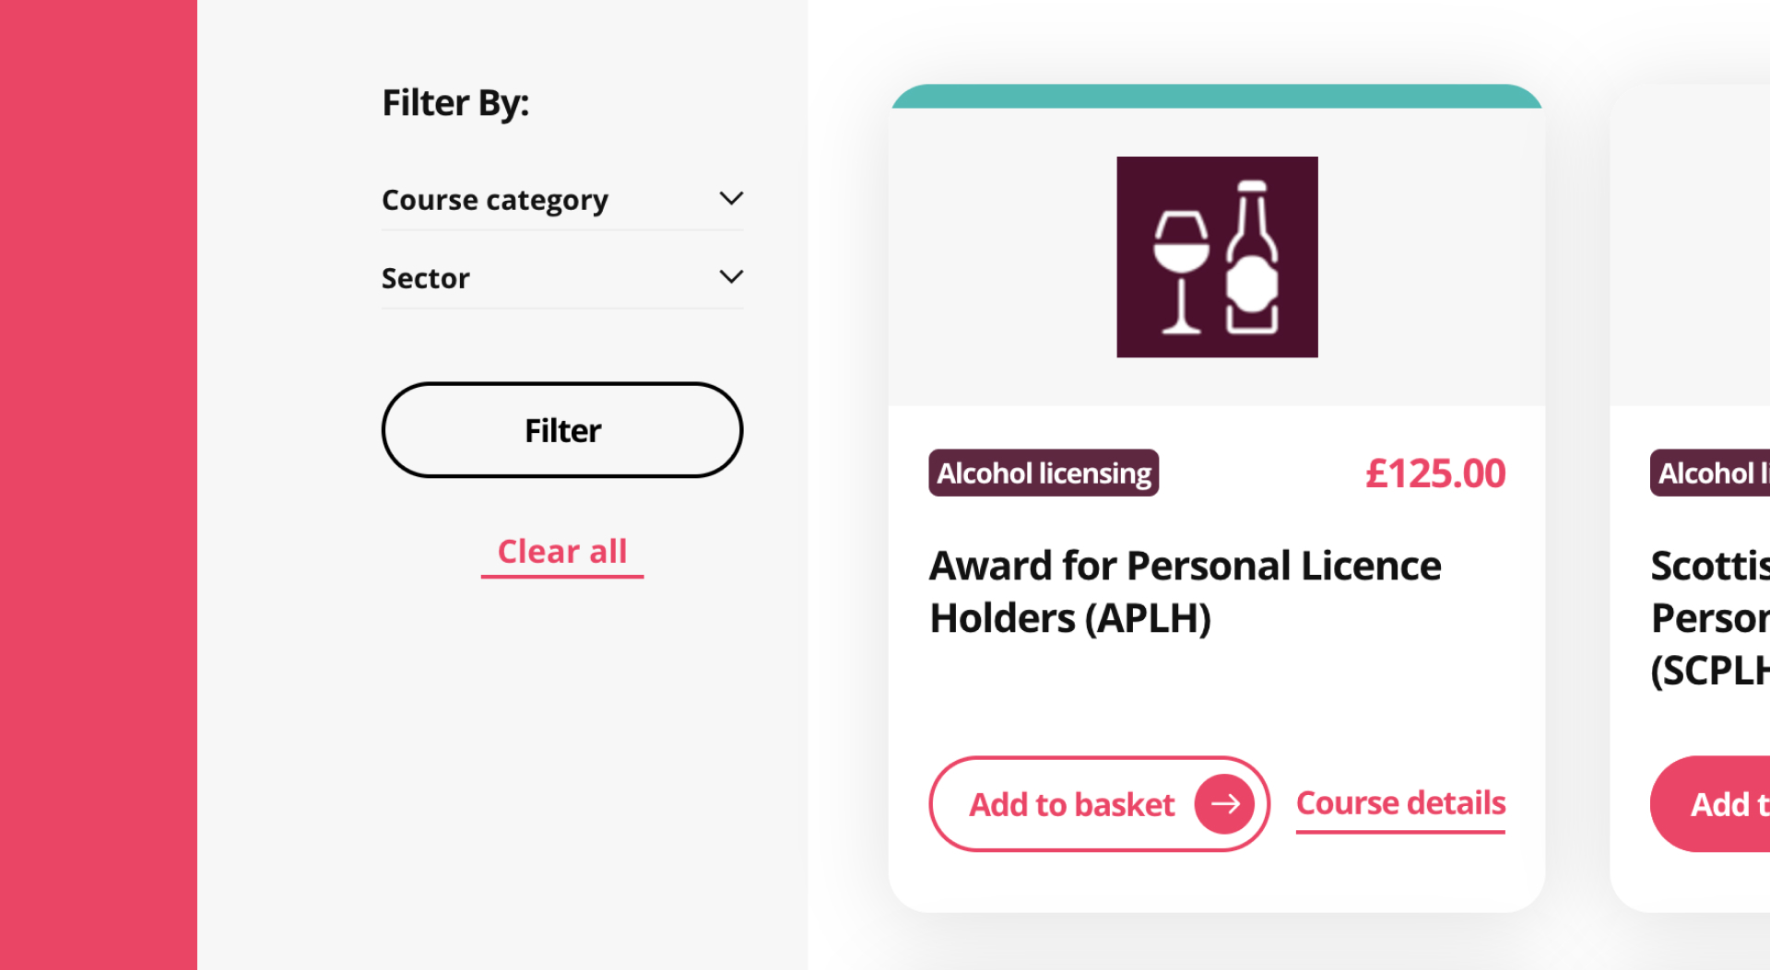This screenshot has height=970, width=1770.
Task: Expand the Sector filter options
Action: (562, 277)
